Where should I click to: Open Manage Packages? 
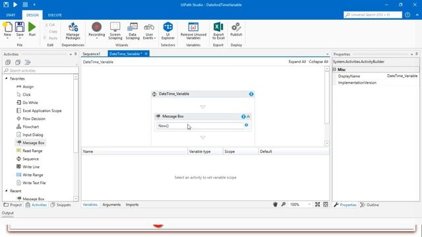[x=73, y=31]
